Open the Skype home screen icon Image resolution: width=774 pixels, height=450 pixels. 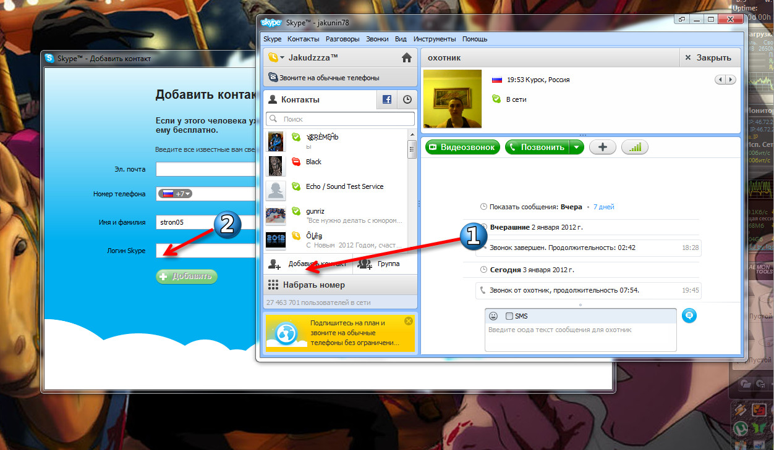pyautogui.click(x=406, y=57)
